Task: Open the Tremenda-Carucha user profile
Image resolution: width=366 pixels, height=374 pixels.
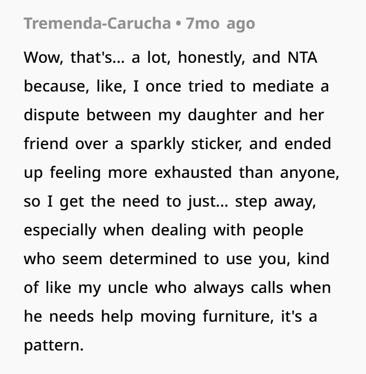Action: (98, 24)
